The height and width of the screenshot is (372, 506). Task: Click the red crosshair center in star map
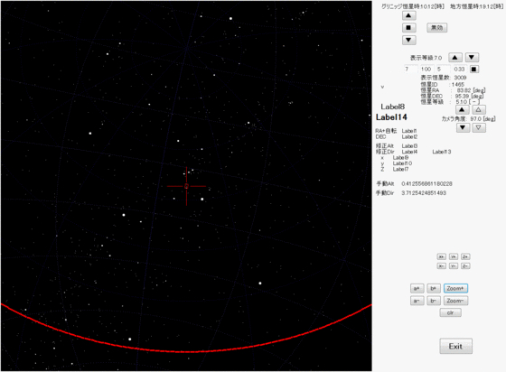tap(186, 186)
